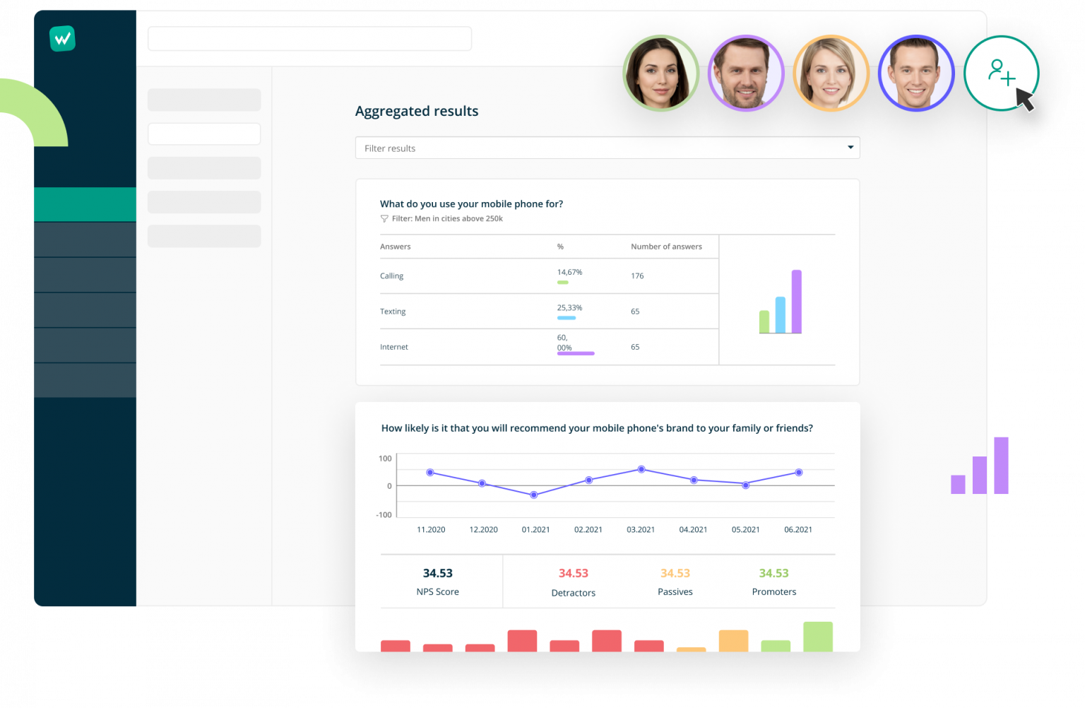Click the tallest green bar in chart
This screenshot has height=708, width=1085.
[x=817, y=636]
